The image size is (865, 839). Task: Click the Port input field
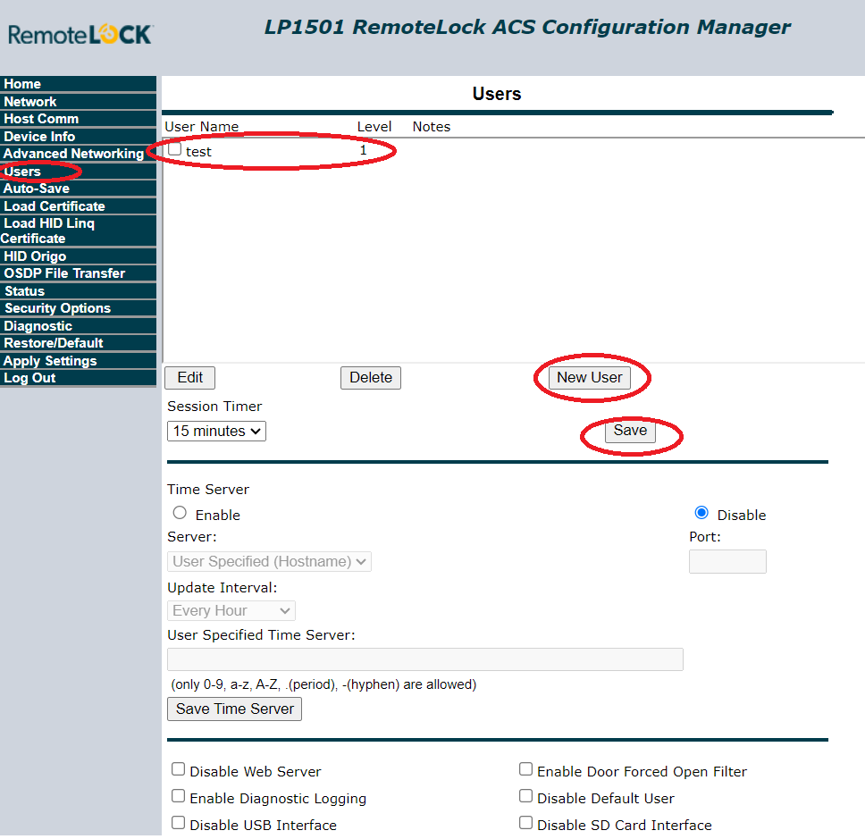727,561
